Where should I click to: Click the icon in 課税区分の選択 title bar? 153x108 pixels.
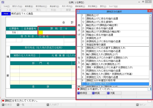click(x=78, y=11)
